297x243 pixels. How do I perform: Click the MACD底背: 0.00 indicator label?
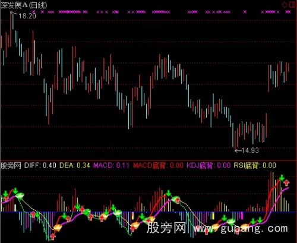point(158,165)
